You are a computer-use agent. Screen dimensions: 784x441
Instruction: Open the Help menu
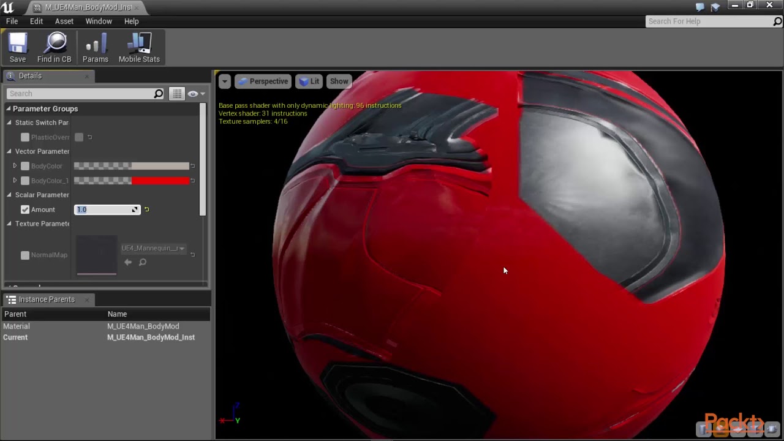tap(132, 21)
